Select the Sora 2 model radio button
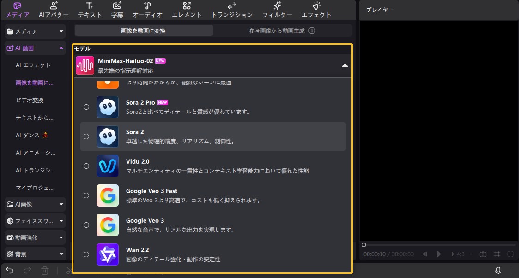519x278 pixels. click(86, 136)
